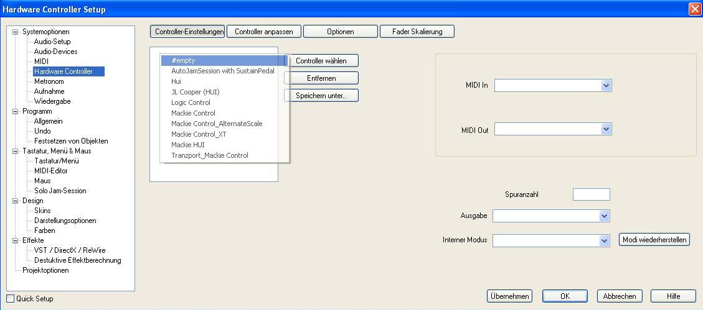
Task: Collapse the Tastatur, Menü & Maus node
Action: click(x=16, y=151)
